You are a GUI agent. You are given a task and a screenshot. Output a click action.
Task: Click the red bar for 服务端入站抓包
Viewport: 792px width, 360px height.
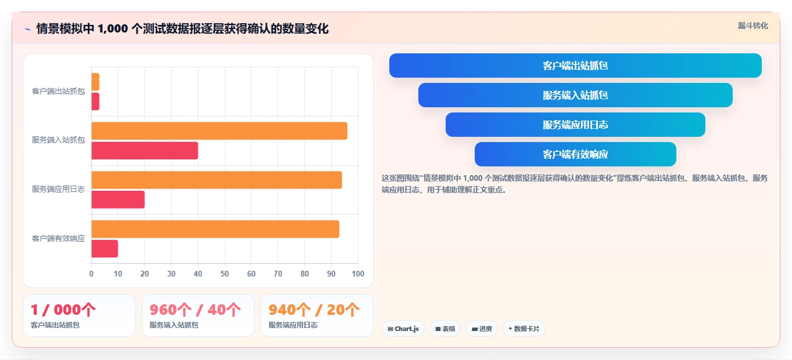(145, 151)
